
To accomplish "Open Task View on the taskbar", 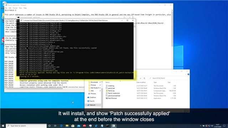I will pos(55,126).
